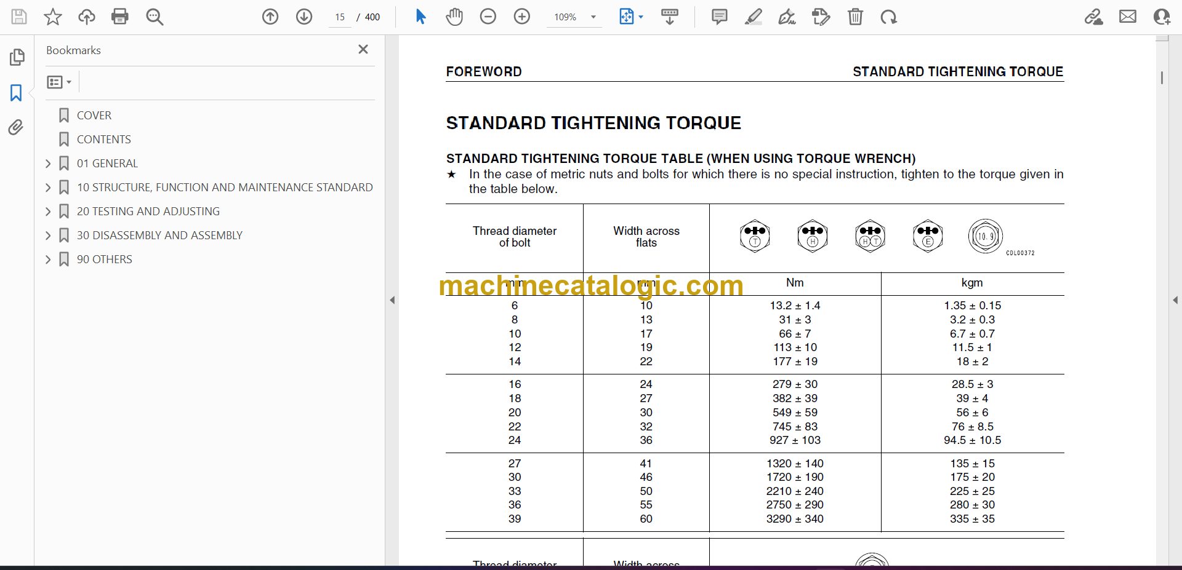Upload the file to cloud storage
This screenshot has width=1182, height=570.
pyautogui.click(x=87, y=17)
